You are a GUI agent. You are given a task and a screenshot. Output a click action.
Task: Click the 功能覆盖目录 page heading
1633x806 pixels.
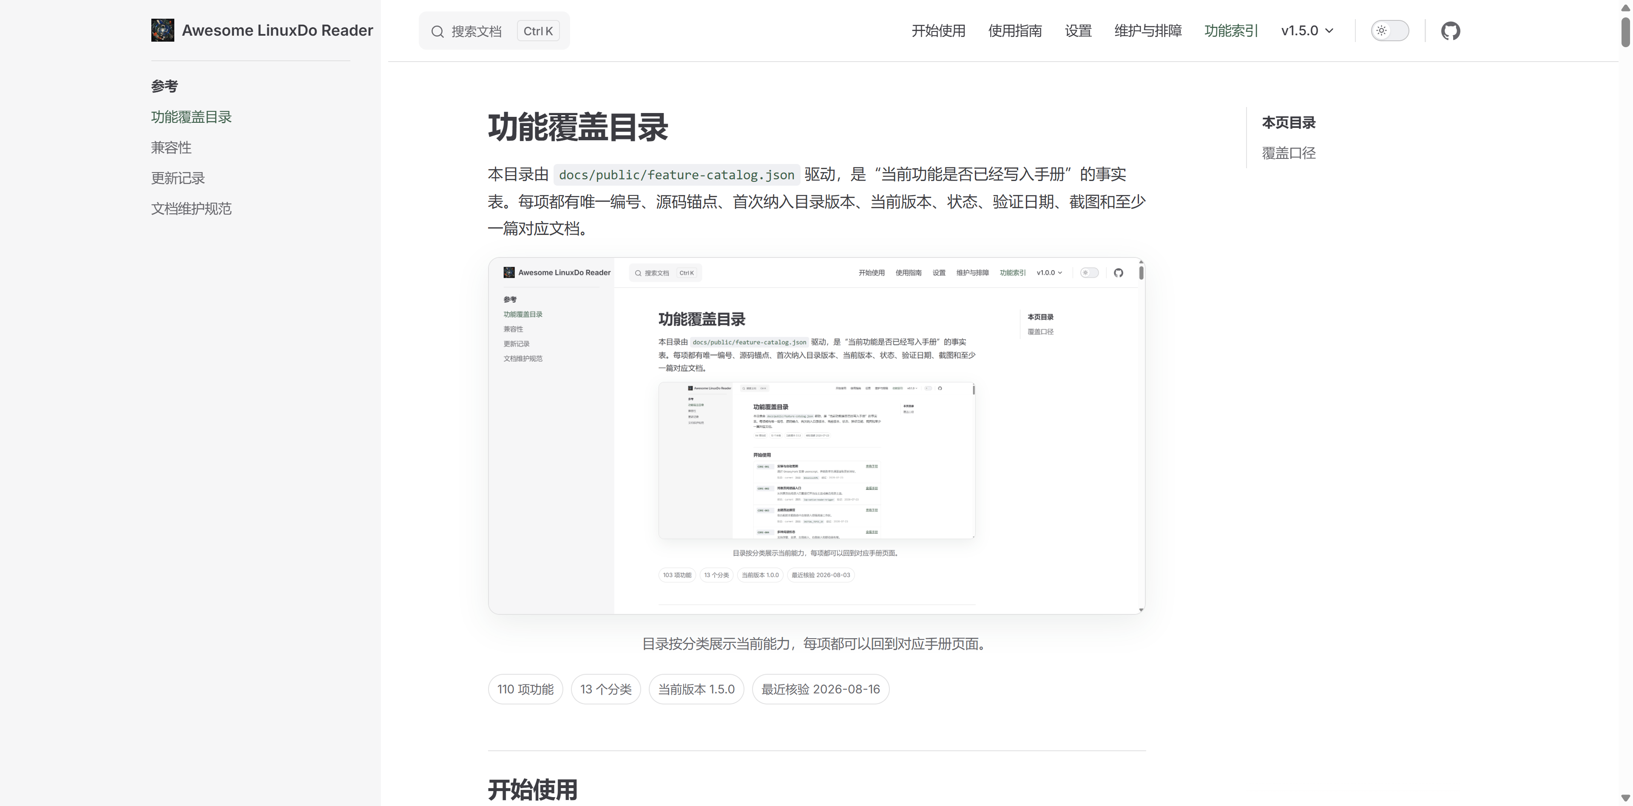pos(578,127)
